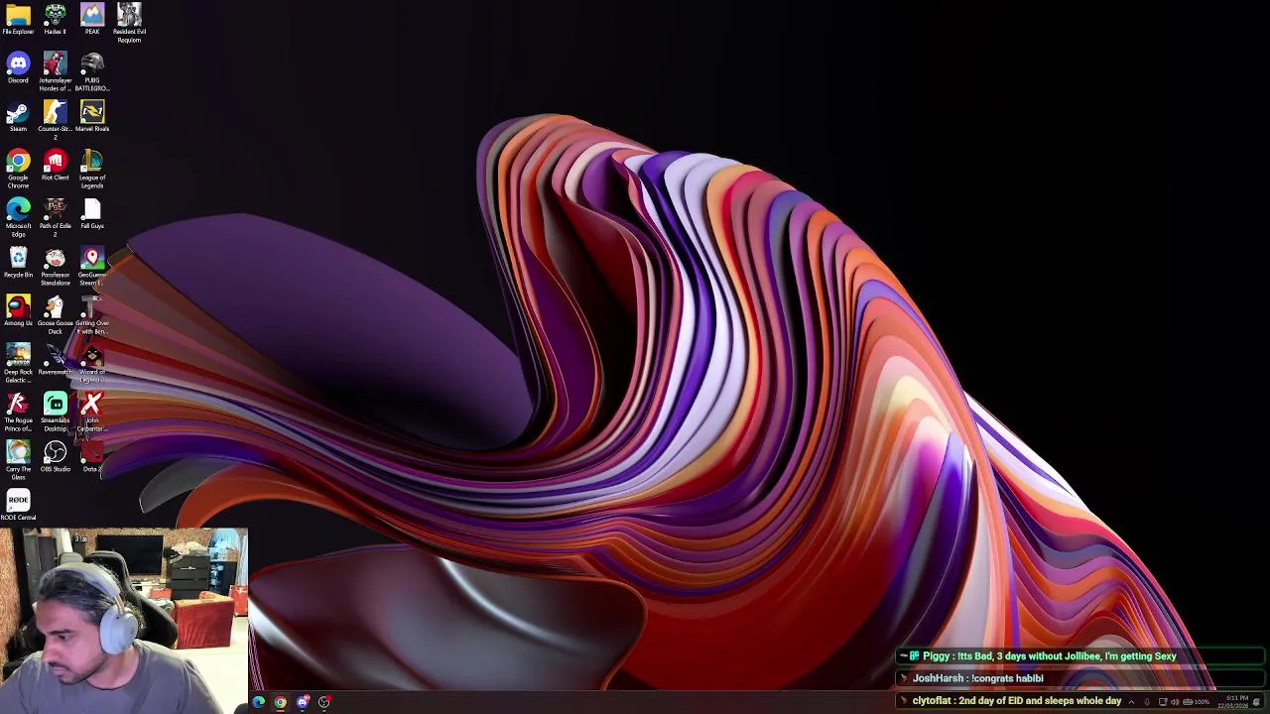The image size is (1270, 714).
Task: Open Wizard of Legend 2 shortcut
Action: tap(92, 363)
